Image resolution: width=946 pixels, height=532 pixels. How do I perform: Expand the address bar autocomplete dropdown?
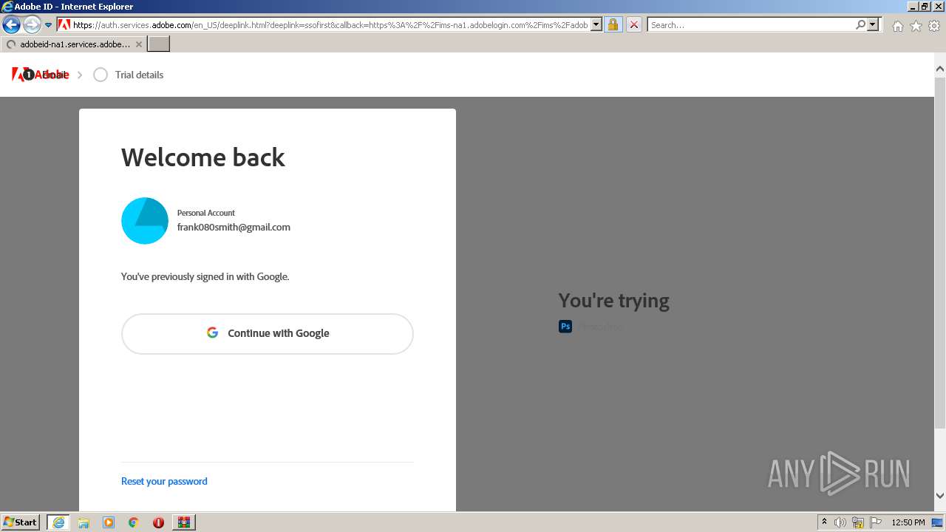point(596,24)
